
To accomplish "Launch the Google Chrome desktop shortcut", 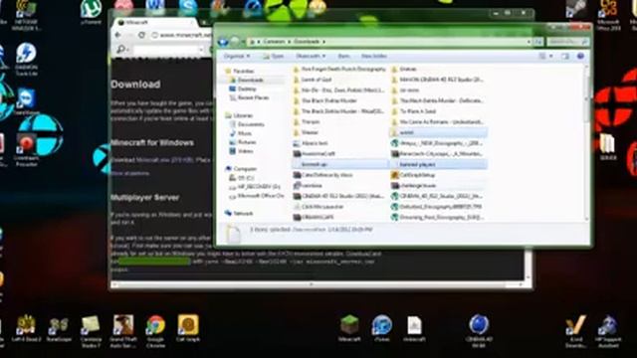I will pyautogui.click(x=155, y=331).
